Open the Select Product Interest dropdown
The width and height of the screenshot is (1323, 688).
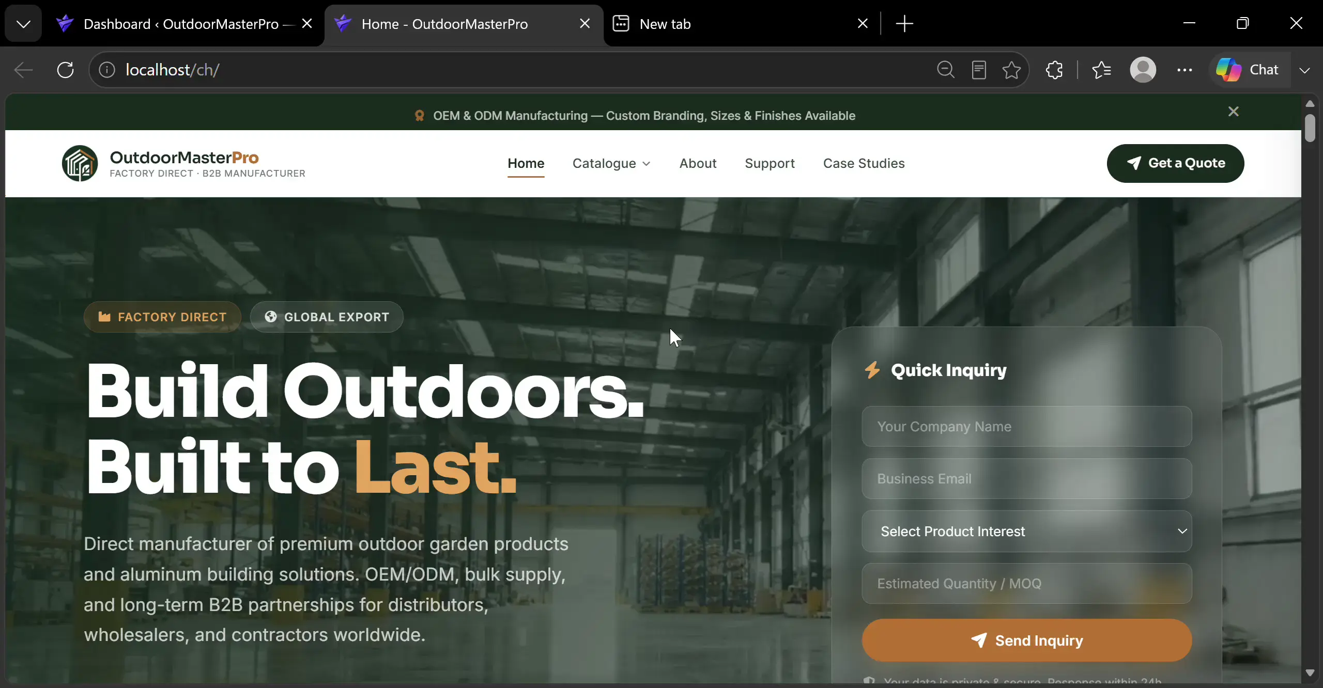tap(1027, 531)
